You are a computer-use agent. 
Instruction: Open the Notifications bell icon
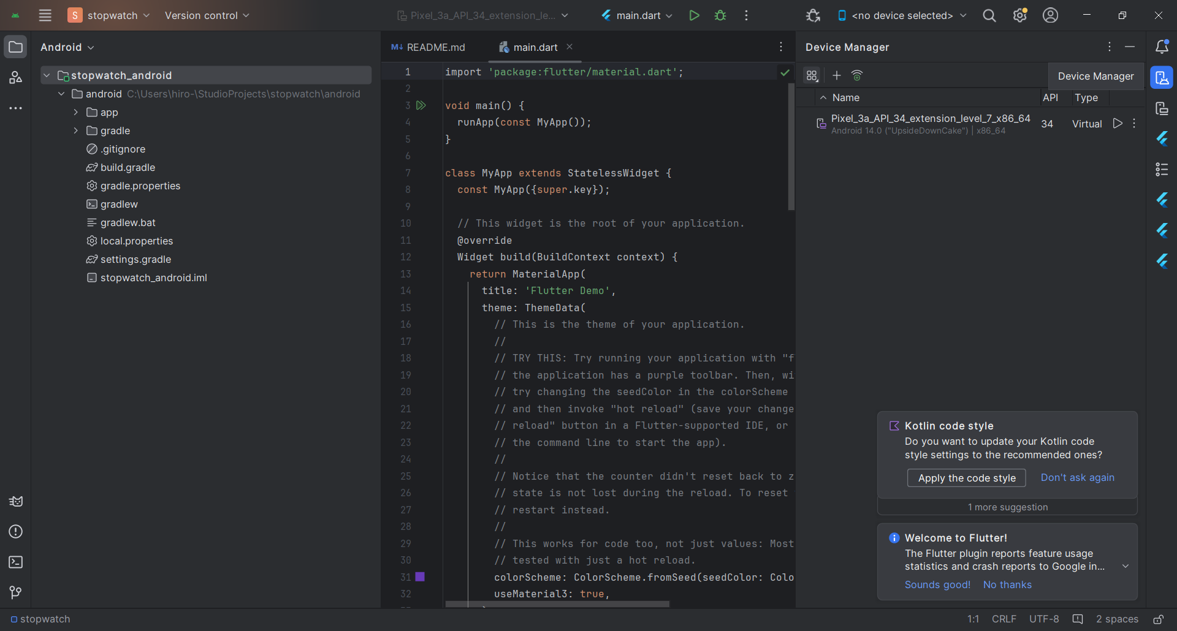(1162, 47)
